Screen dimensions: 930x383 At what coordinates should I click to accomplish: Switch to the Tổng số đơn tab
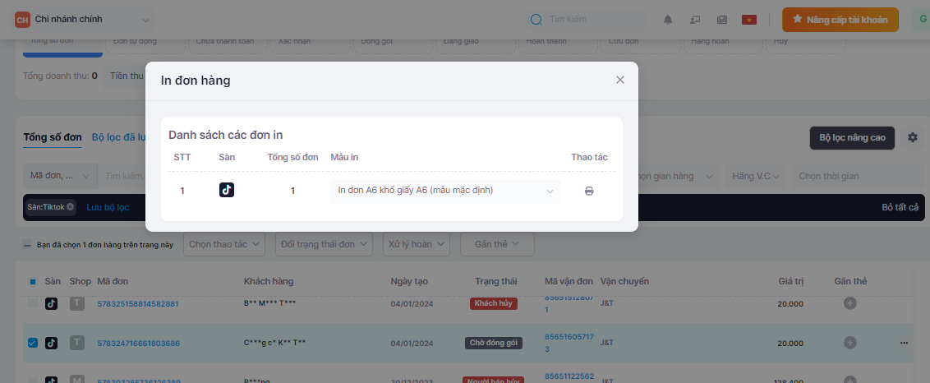tap(53, 137)
